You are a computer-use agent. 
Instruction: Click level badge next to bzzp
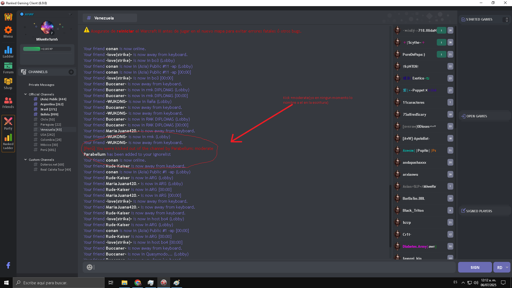pos(450,222)
